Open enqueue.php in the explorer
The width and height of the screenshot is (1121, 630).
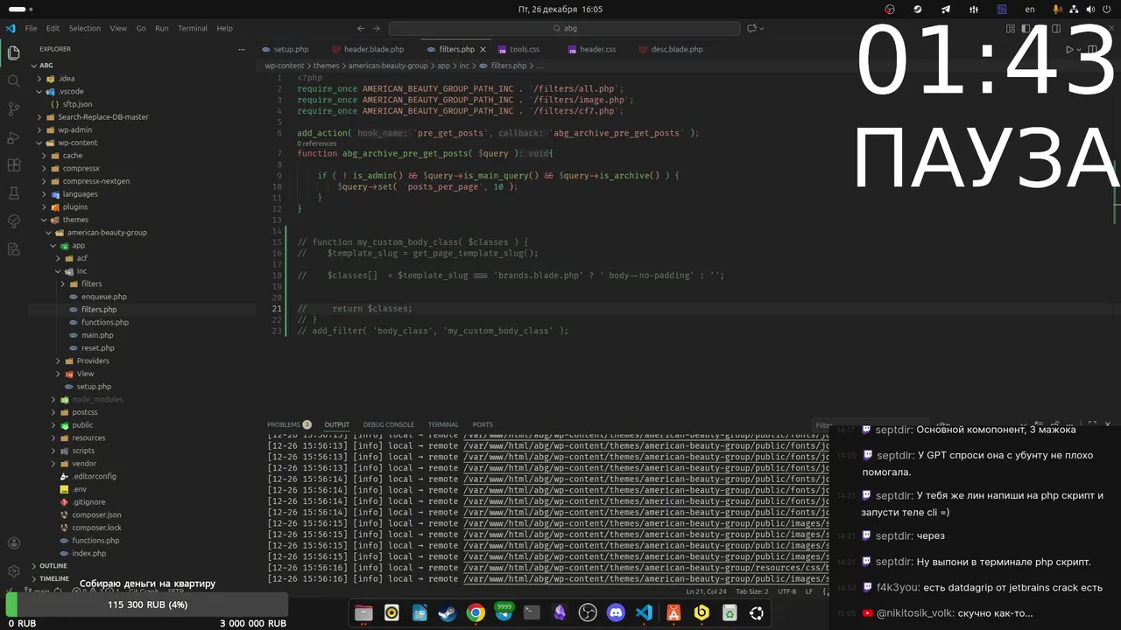[103, 297]
